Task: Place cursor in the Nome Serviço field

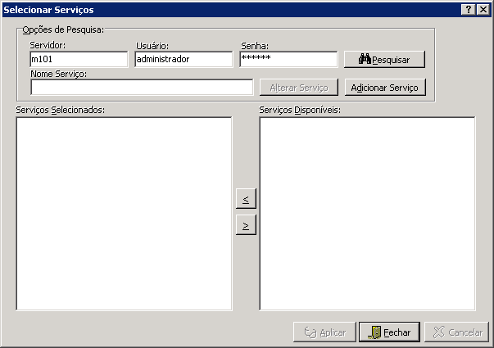Action: click(x=141, y=88)
